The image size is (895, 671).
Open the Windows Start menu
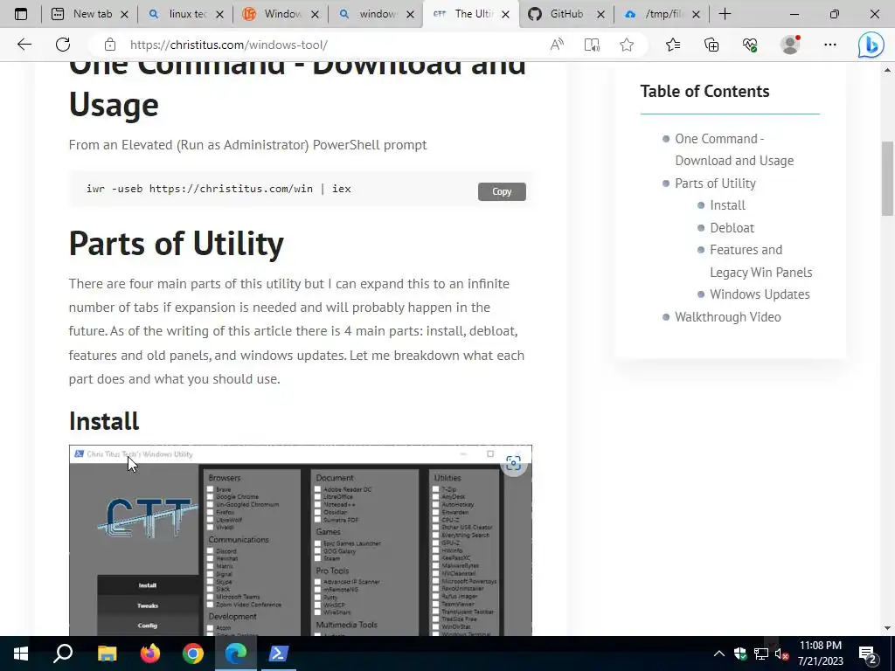pyautogui.click(x=21, y=654)
